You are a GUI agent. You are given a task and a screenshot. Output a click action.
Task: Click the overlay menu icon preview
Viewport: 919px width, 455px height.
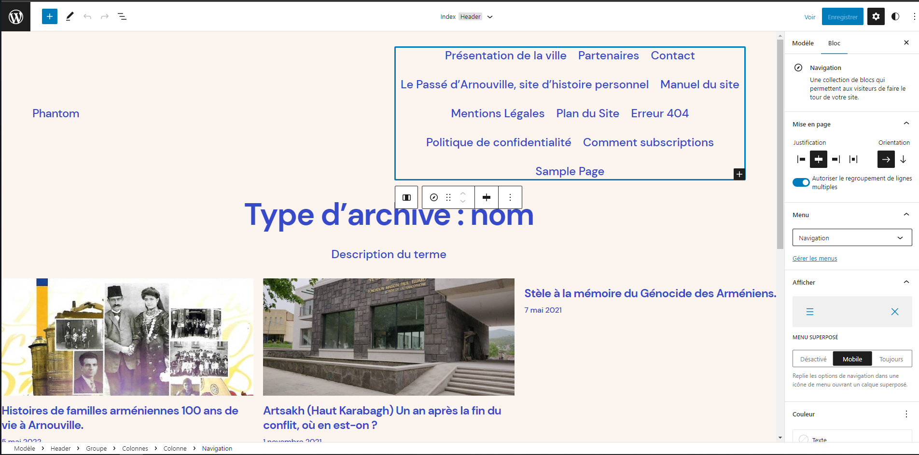click(852, 312)
